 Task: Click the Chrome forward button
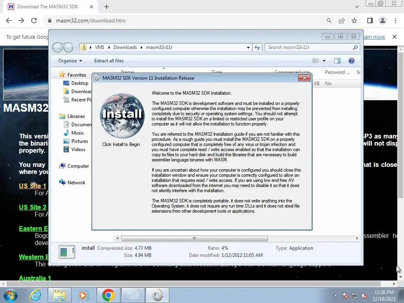[x=21, y=21]
